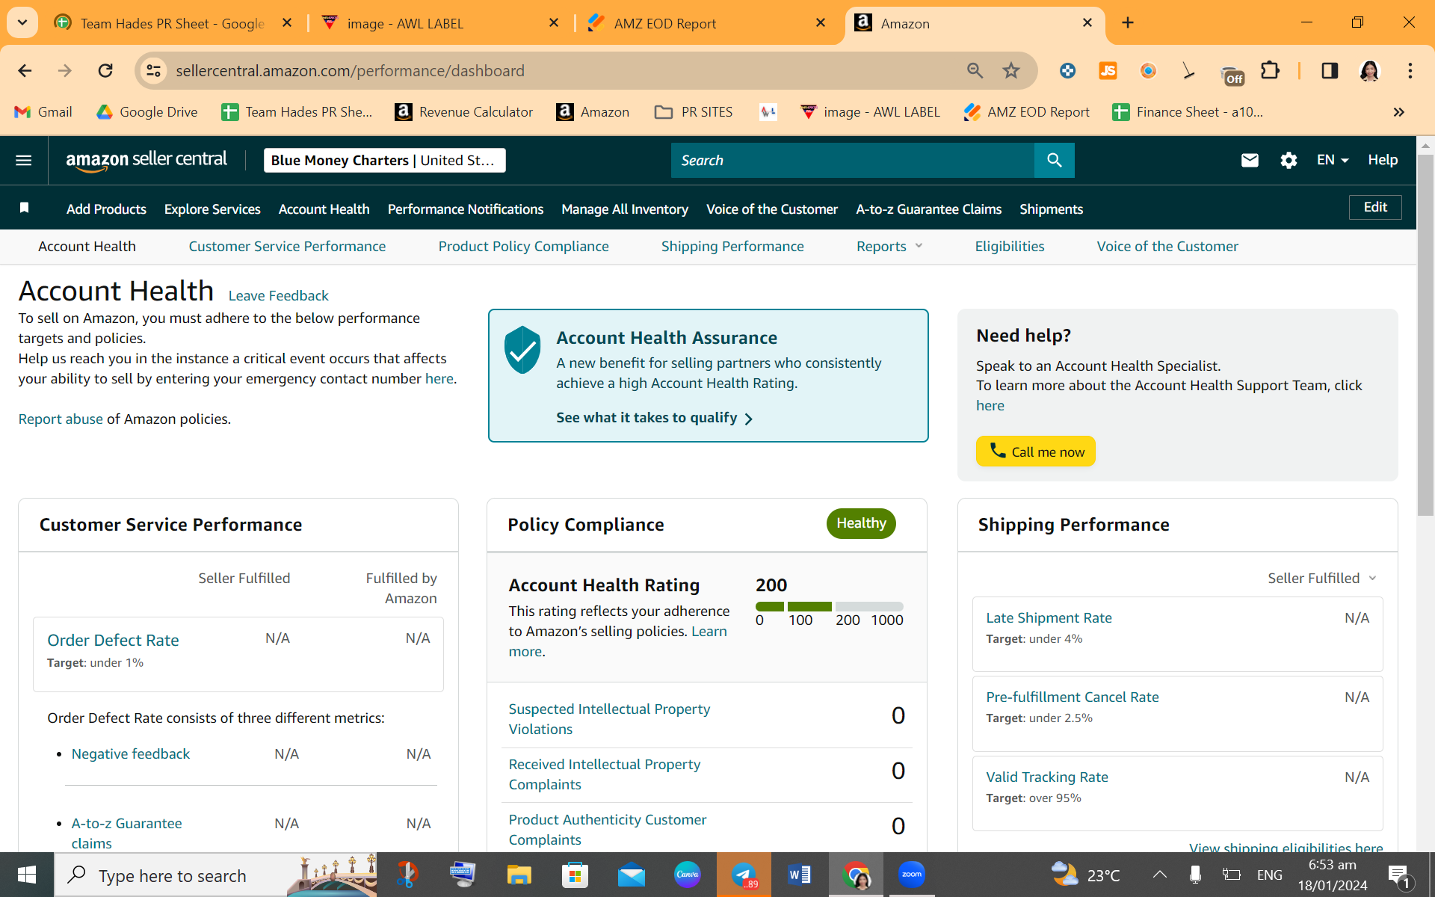Open the Order Defect Rate link
Screen dimensions: 1435x897
(113, 640)
